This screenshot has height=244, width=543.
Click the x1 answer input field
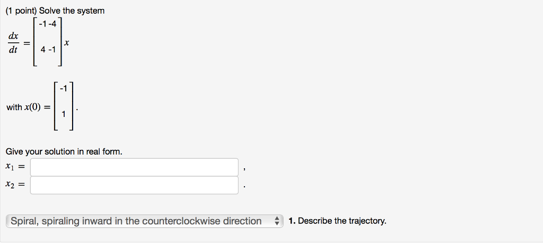134,167
